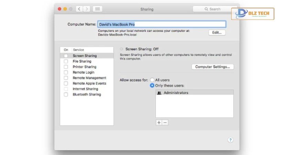Show all preferences grid icon
Screen dimensions: 289x155
pyautogui.click(x=97, y=9)
